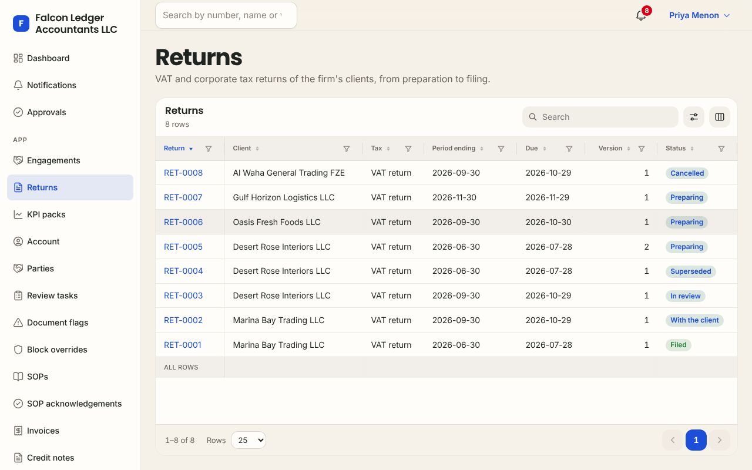Viewport: 752px width, 470px height.
Task: Go to Approvals in the sidebar
Action: (70, 112)
